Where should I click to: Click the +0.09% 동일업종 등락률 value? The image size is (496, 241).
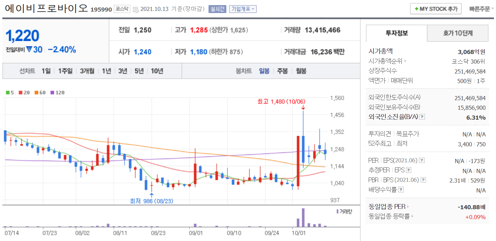(x=475, y=217)
